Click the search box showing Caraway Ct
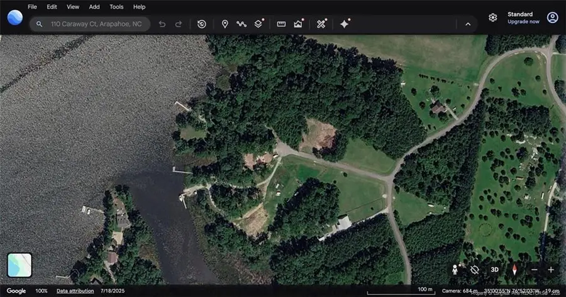 [x=96, y=24]
